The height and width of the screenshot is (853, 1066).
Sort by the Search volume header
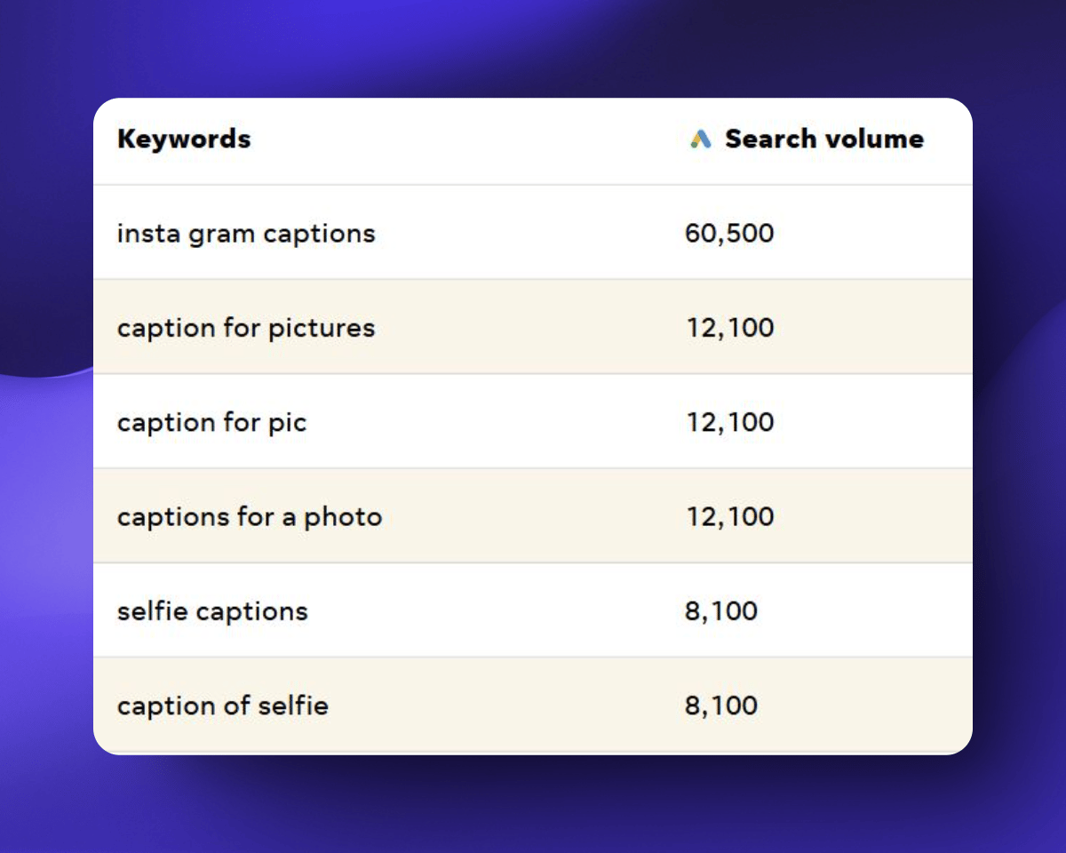point(823,140)
